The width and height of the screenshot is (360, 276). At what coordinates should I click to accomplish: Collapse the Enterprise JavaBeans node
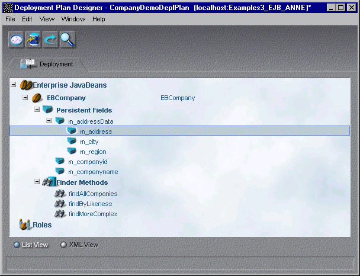[x=14, y=85]
